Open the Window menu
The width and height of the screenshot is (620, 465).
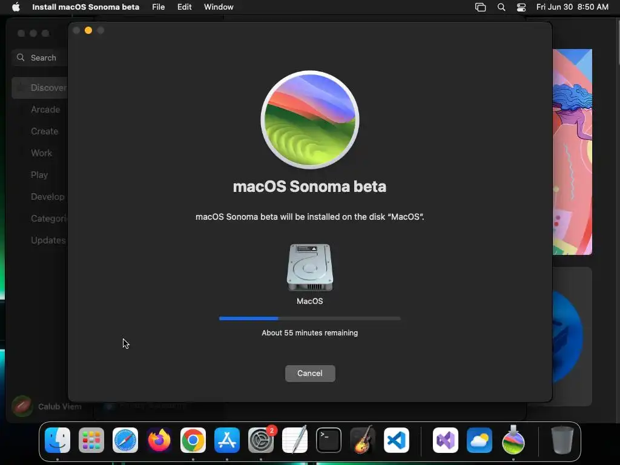(x=219, y=7)
